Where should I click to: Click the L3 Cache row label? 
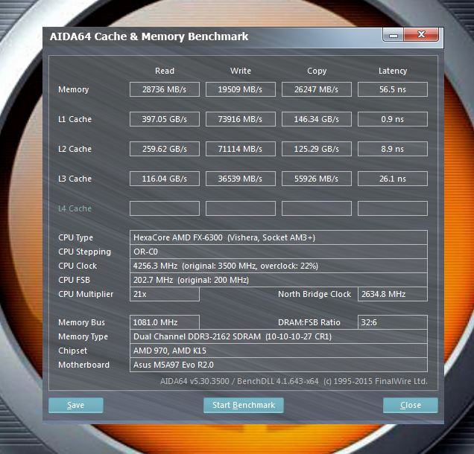pos(75,179)
